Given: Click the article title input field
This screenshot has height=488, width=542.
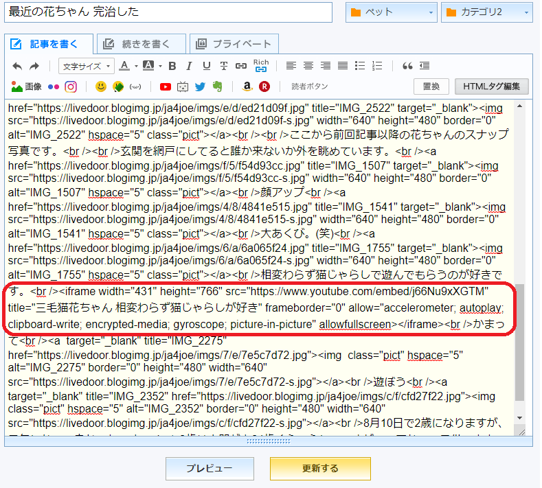Looking at the screenshot, I should (x=168, y=12).
